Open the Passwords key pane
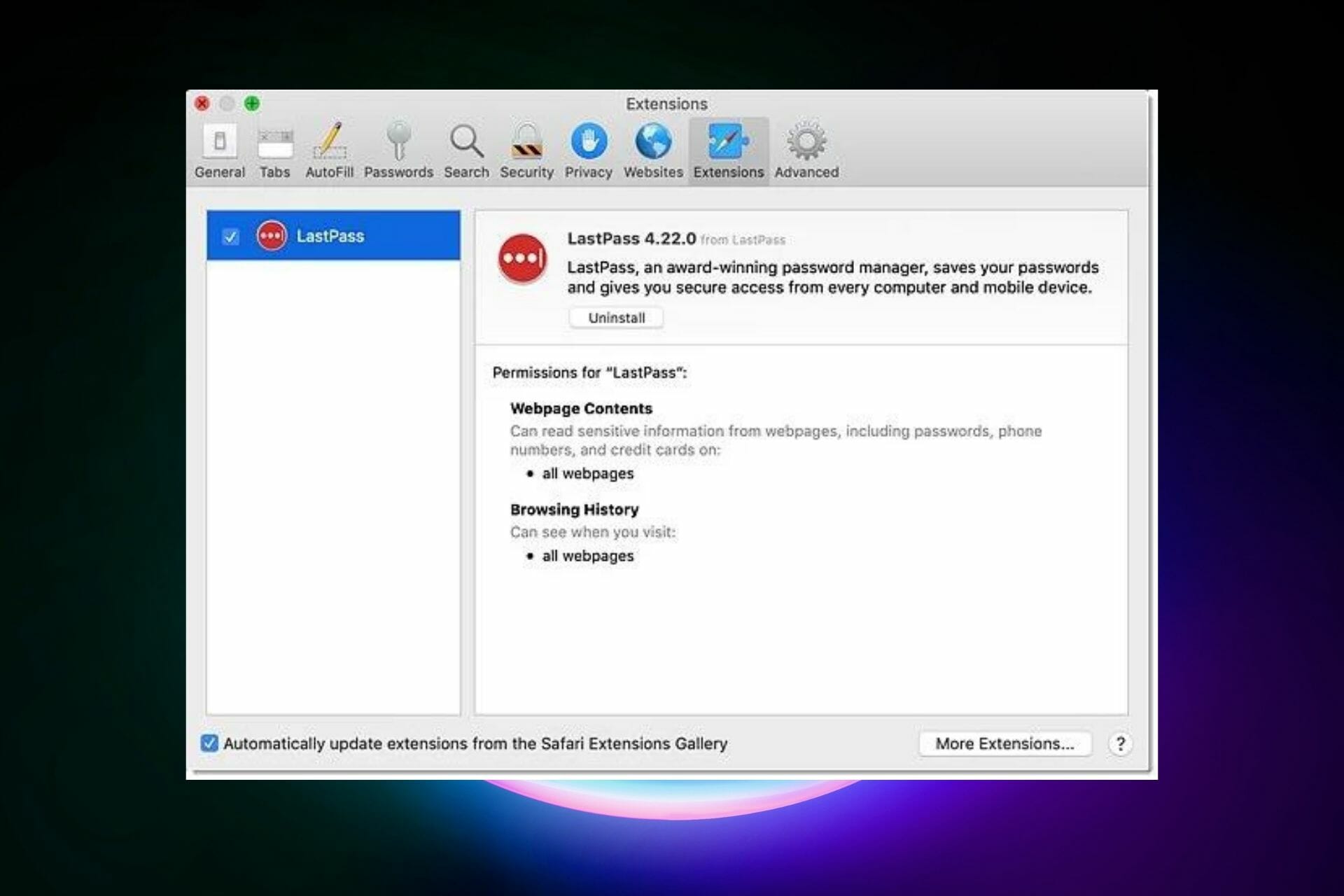The image size is (1344, 896). coord(398,151)
